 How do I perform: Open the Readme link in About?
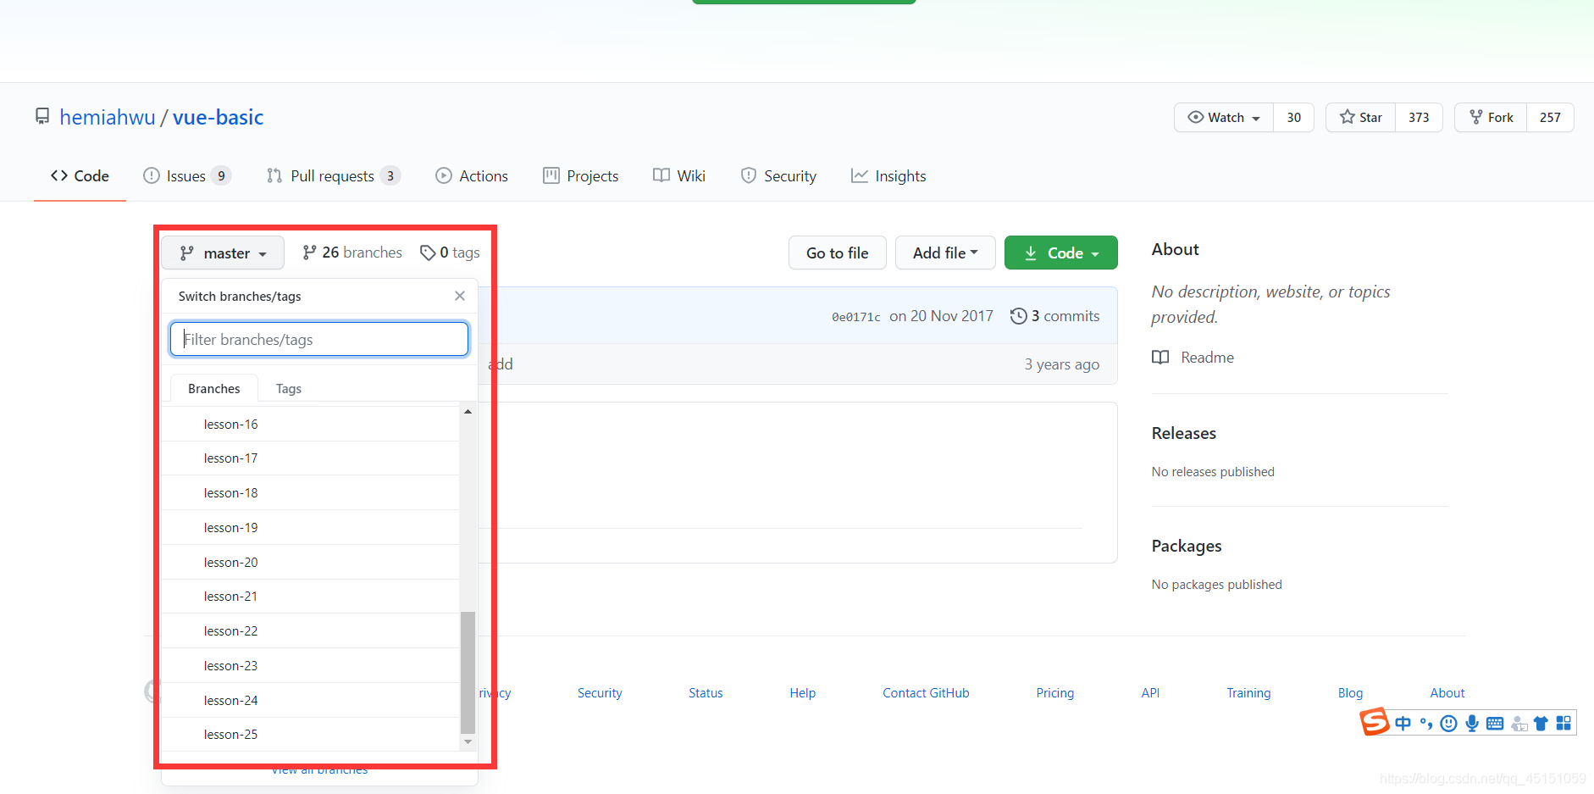1193,358
